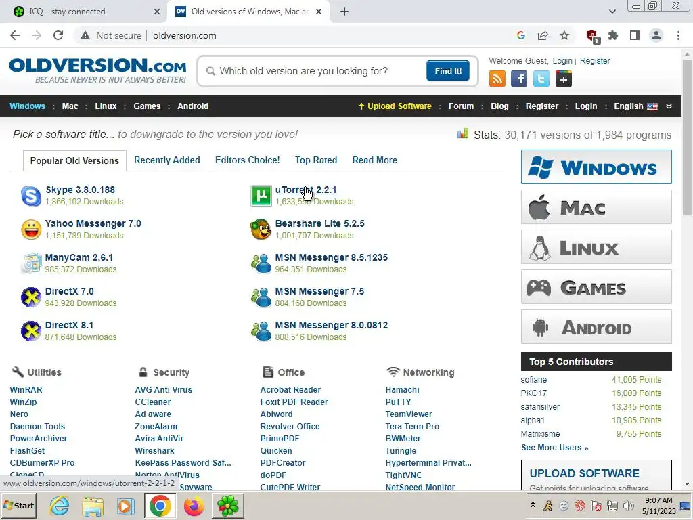Image resolution: width=693 pixels, height=520 pixels.
Task: Open the Firefox taskbar icon
Action: pyautogui.click(x=194, y=505)
